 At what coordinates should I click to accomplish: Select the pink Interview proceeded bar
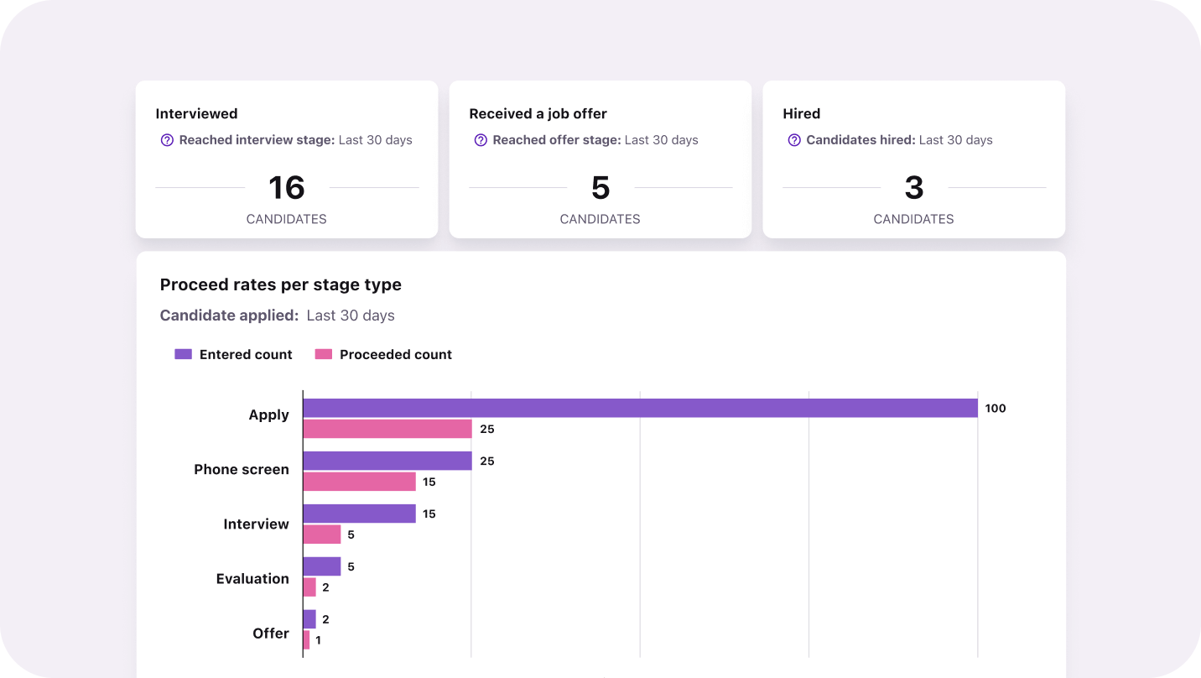(x=322, y=535)
